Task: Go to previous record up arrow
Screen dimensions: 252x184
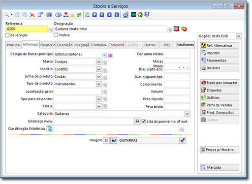Action: pyautogui.click(x=102, y=15)
